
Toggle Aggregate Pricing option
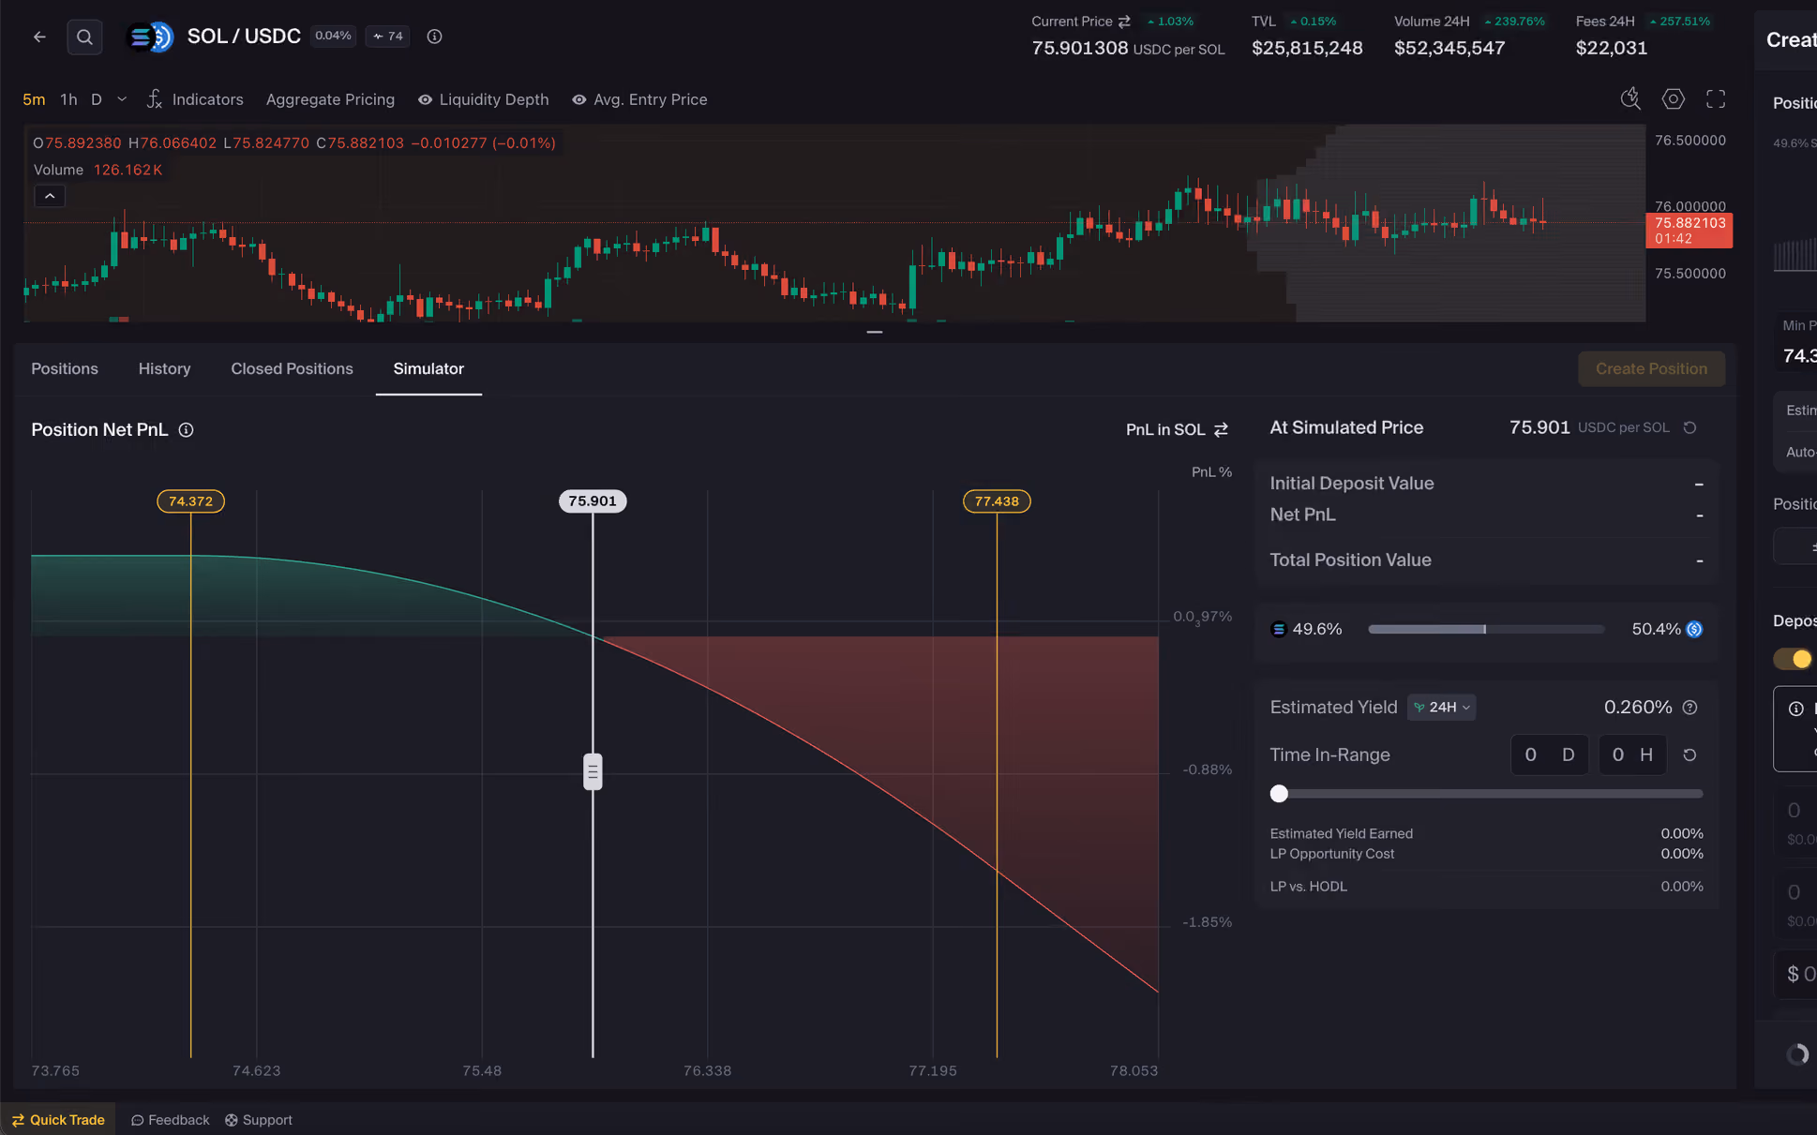[330, 99]
